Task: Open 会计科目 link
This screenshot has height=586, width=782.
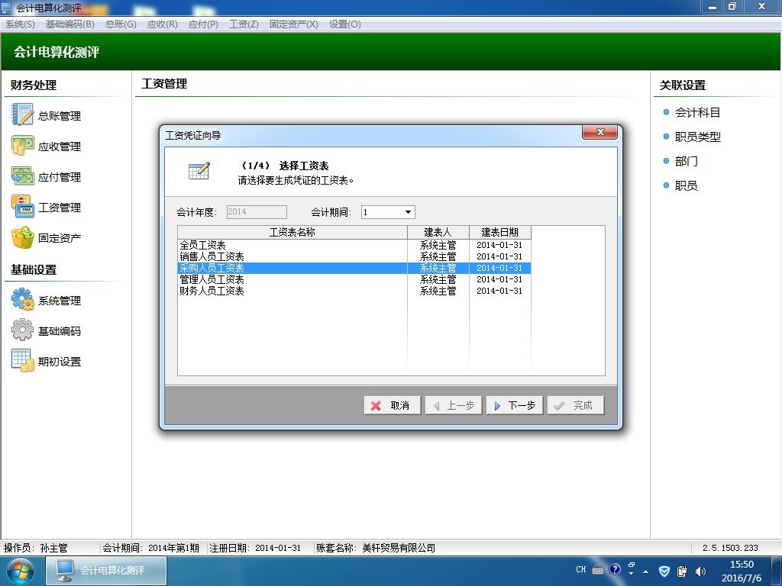Action: [x=697, y=113]
